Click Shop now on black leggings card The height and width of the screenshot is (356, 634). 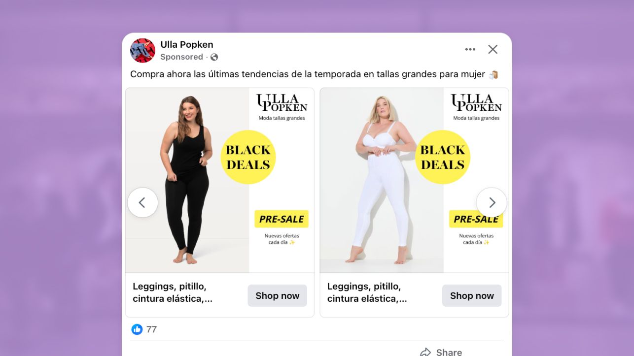(x=277, y=295)
